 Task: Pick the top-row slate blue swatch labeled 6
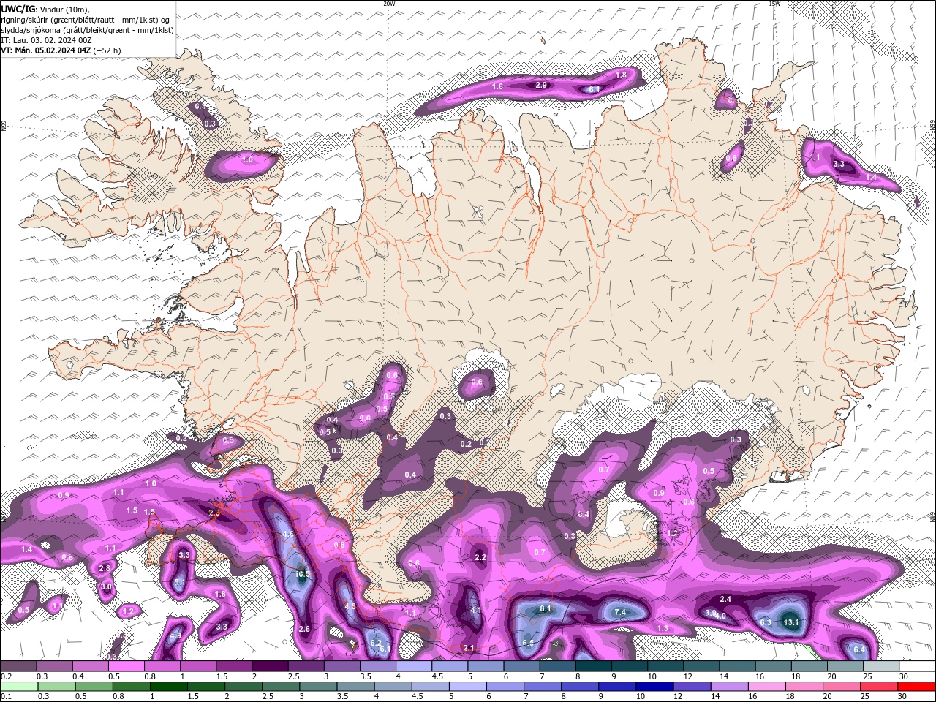coord(522,665)
